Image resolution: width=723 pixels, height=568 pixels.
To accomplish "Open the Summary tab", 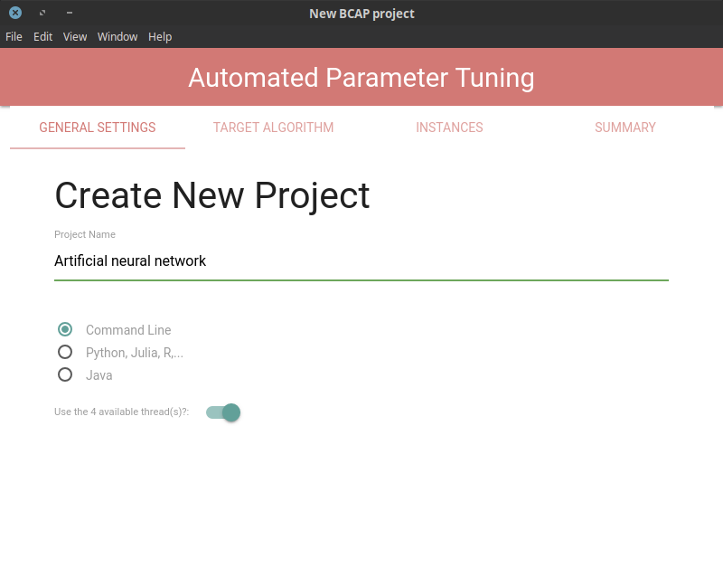I will click(x=624, y=128).
